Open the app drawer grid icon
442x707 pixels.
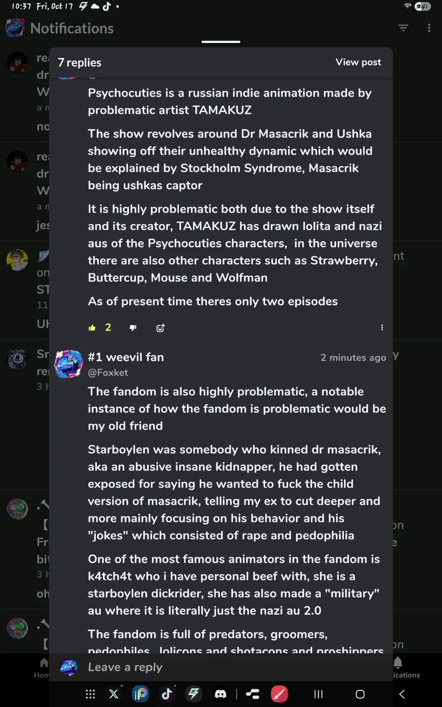click(x=90, y=694)
